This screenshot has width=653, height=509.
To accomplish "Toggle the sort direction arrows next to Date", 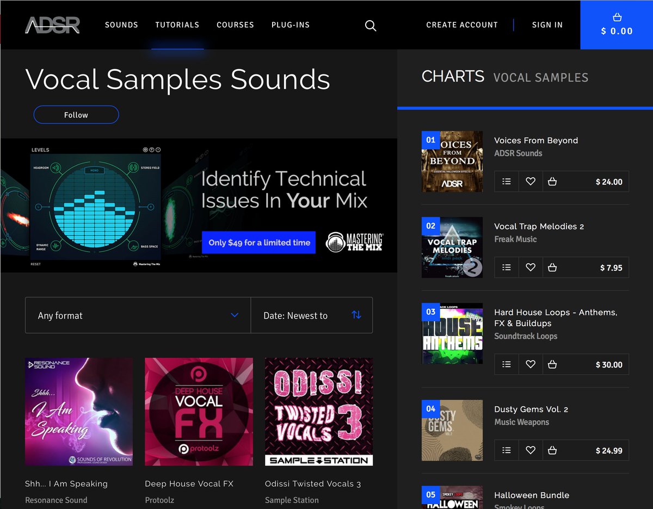I will 356,315.
